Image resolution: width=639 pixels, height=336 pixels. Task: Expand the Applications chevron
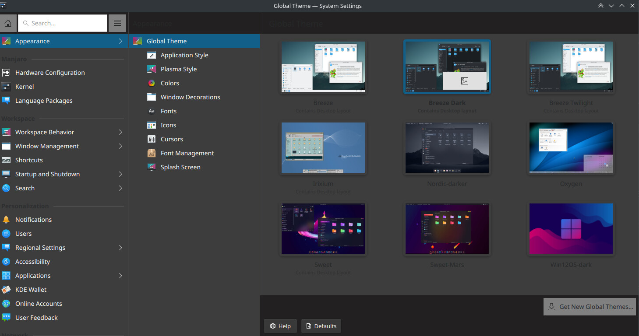[120, 276]
